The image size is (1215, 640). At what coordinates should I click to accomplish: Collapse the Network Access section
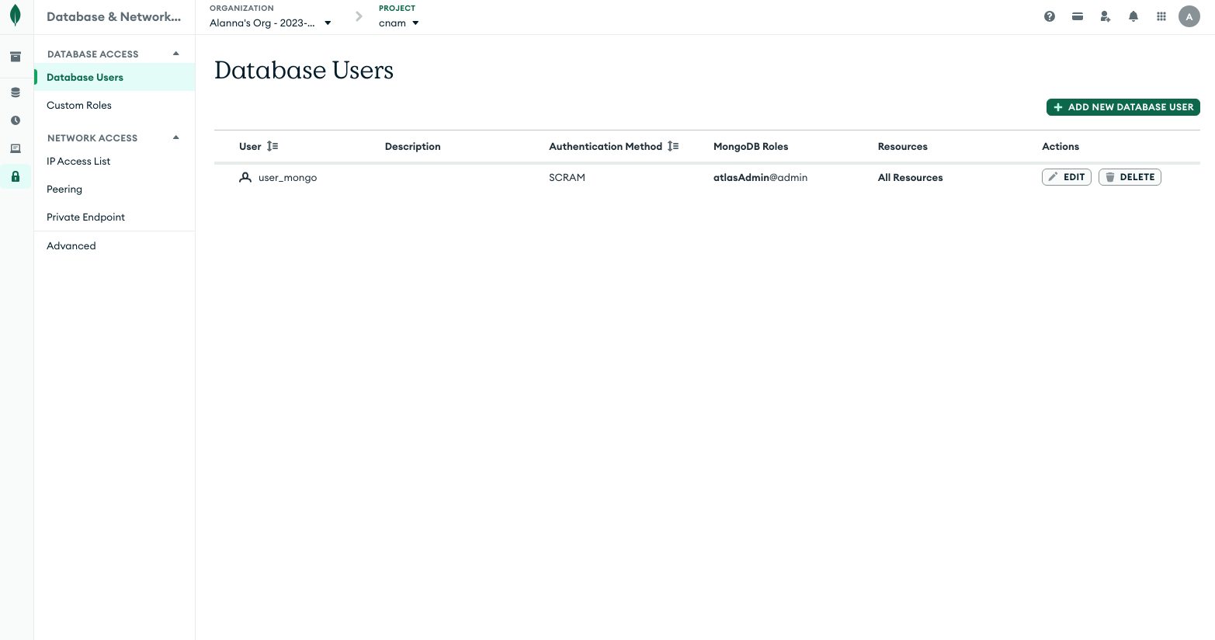tap(176, 137)
